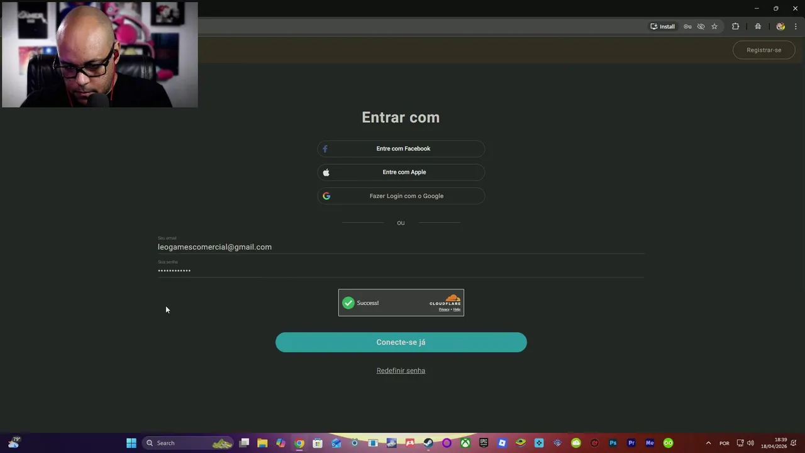Image resolution: width=805 pixels, height=453 pixels.
Task: Click the Apple logo icon in the Apple button
Action: pos(326,172)
